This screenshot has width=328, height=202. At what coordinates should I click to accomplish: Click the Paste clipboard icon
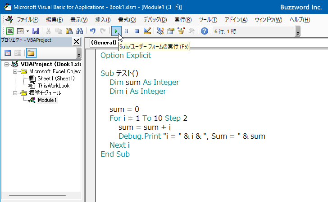click(69, 31)
